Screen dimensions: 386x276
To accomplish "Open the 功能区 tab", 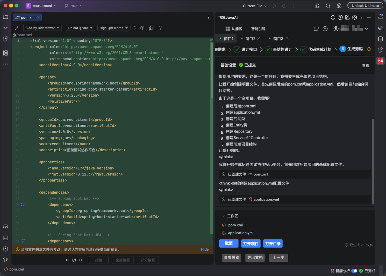I will pyautogui.click(x=234, y=29).
